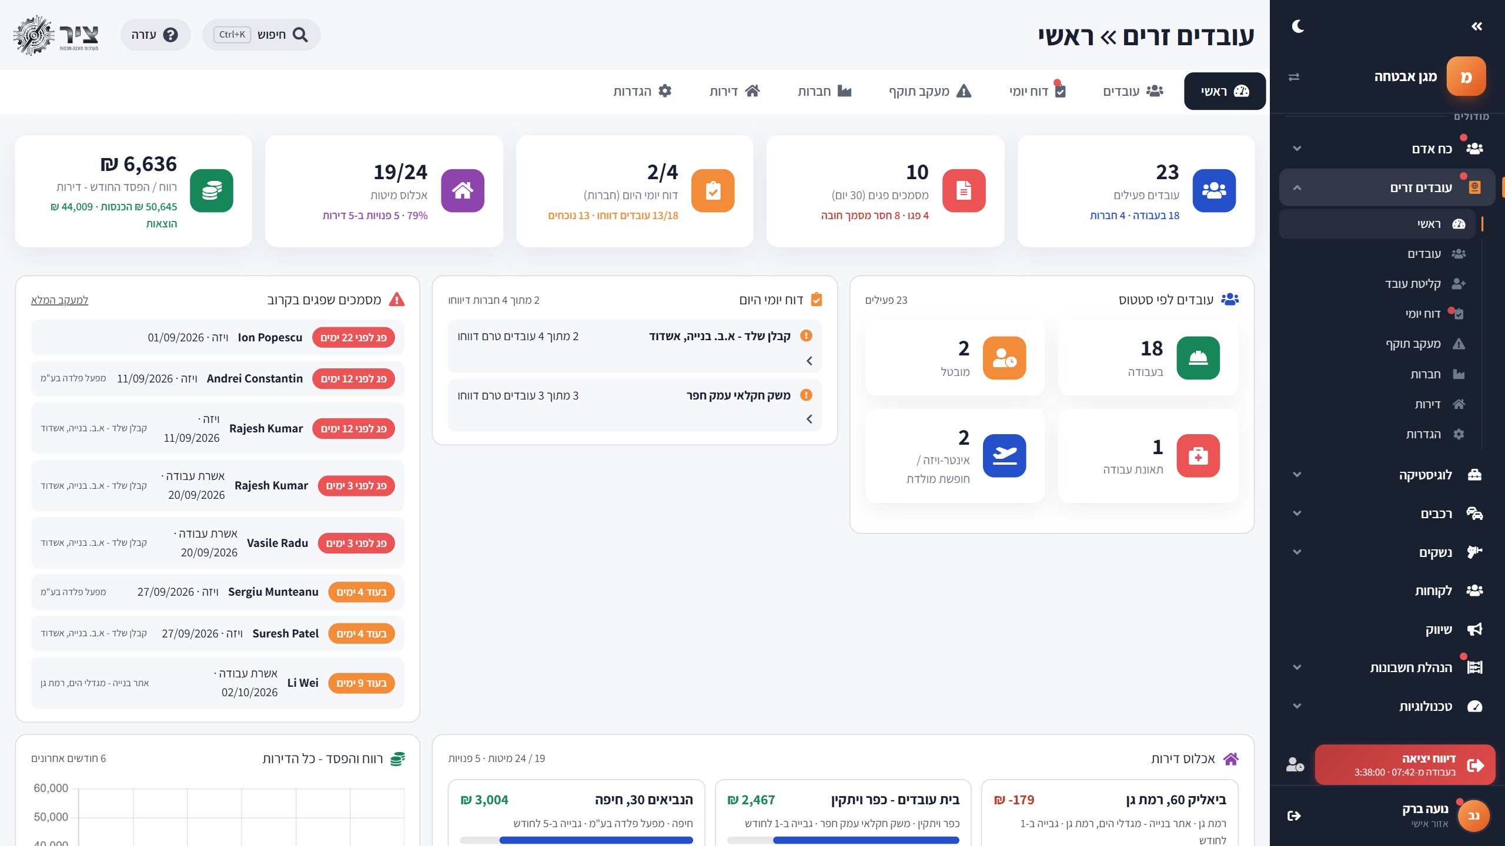Image resolution: width=1505 pixels, height=846 pixels.
Task: Click blue people icon on 23 עובדים פעילים card
Action: click(x=1214, y=190)
